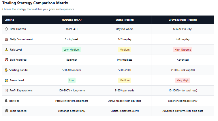Viewport: 218px width, 121px height.
Task: Click the "Exchange account only" cell
Action: (72, 111)
